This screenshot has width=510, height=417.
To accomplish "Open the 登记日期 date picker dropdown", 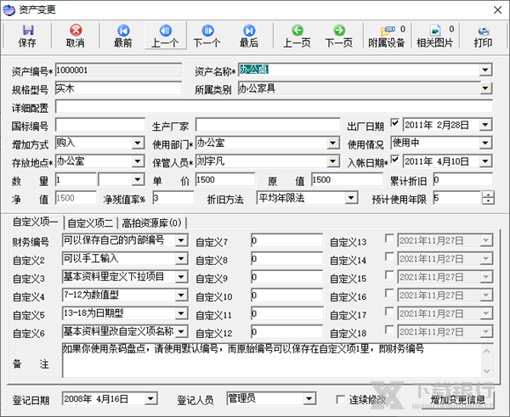I will pos(150,398).
